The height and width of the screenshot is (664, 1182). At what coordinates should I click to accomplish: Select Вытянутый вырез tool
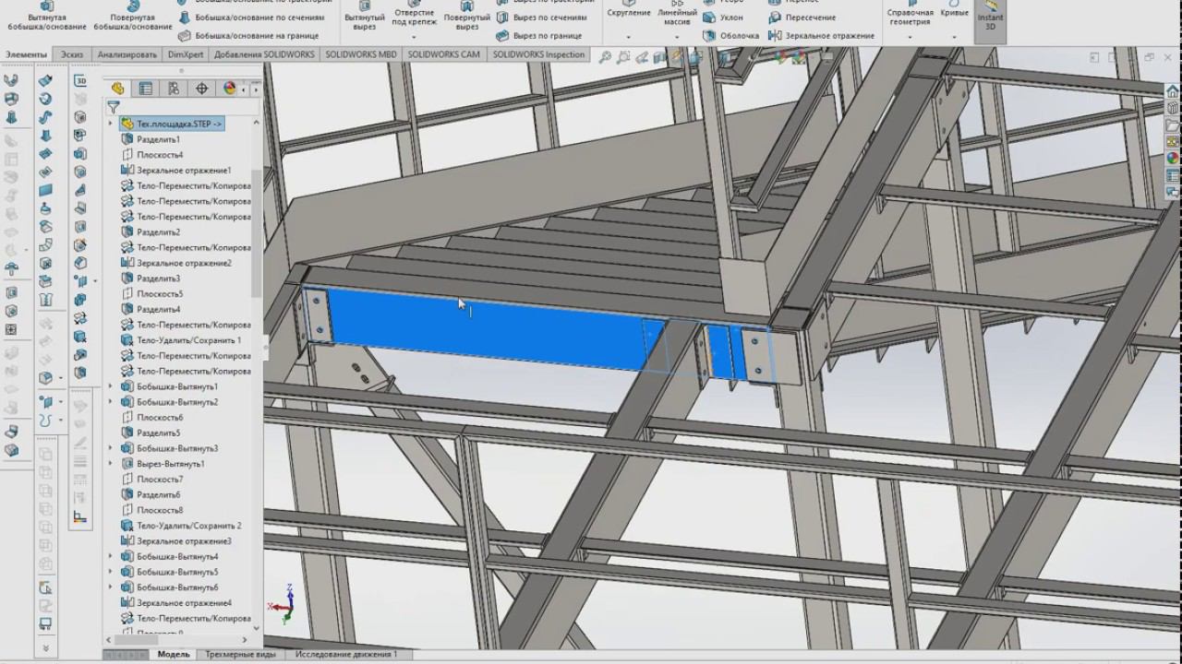pyautogui.click(x=365, y=16)
